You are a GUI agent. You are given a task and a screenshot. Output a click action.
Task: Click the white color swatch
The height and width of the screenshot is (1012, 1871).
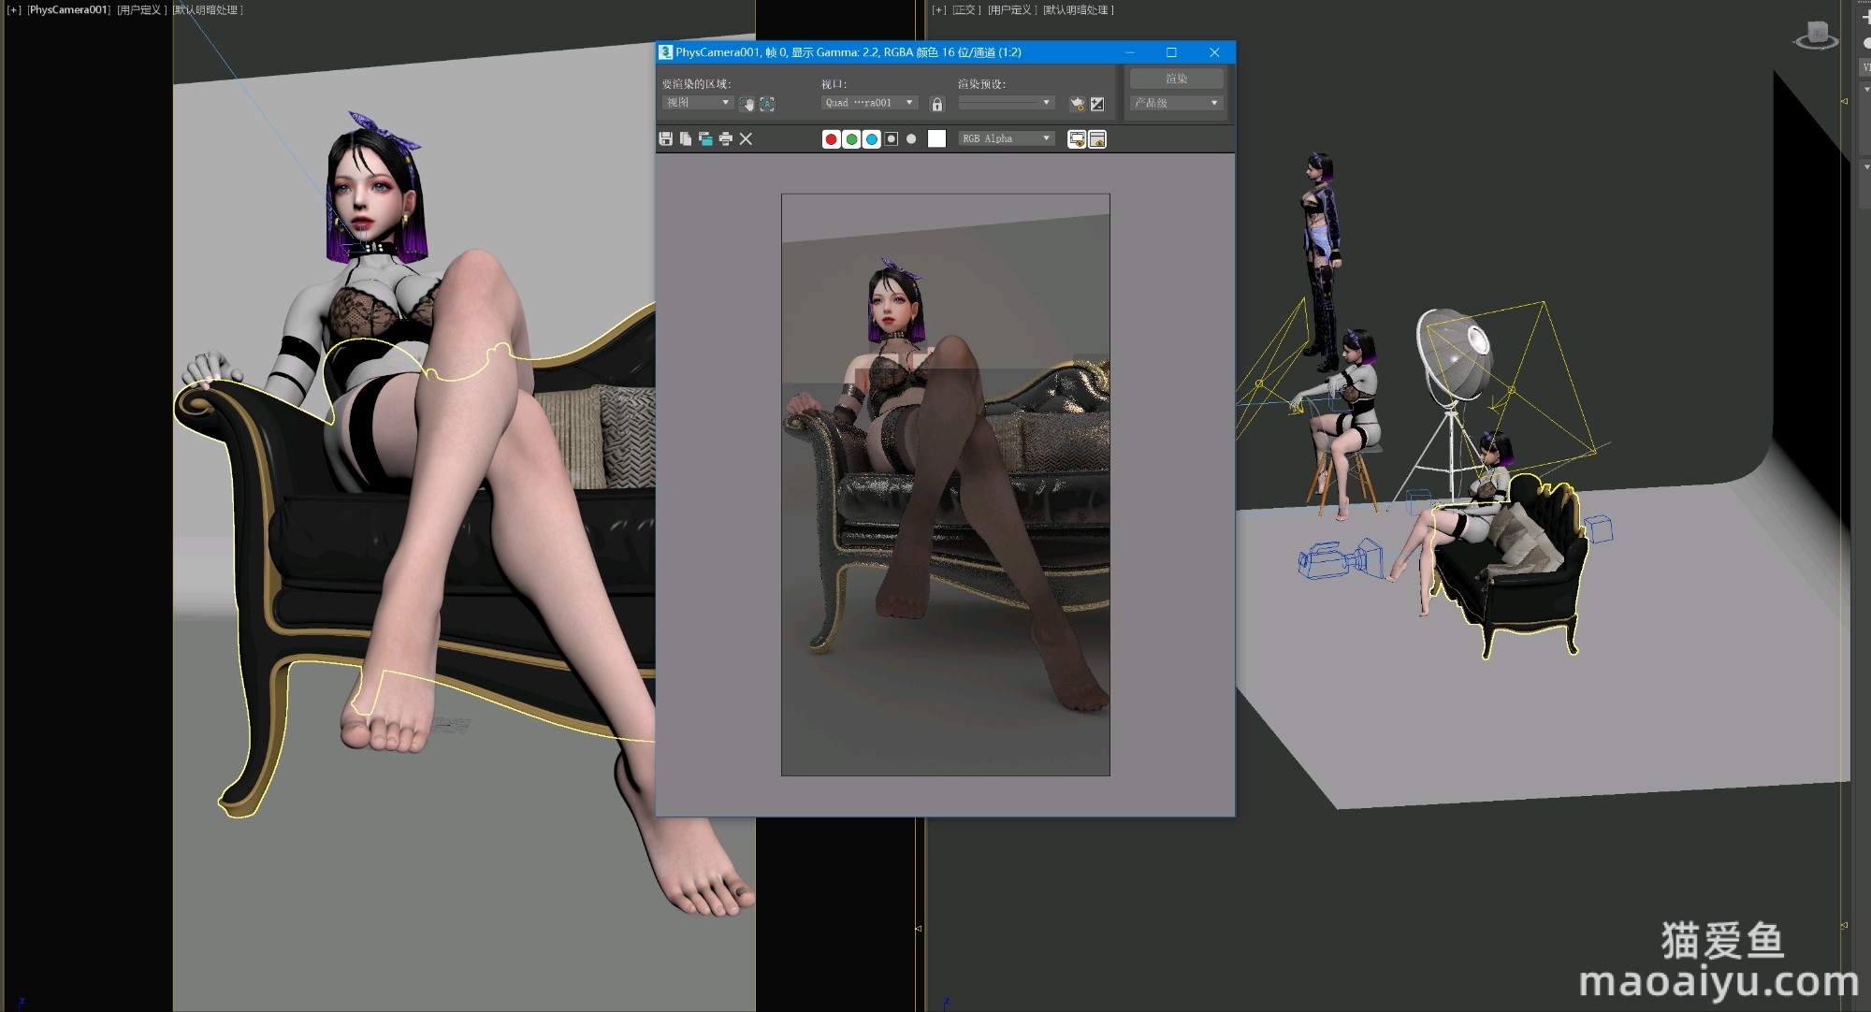(x=936, y=138)
